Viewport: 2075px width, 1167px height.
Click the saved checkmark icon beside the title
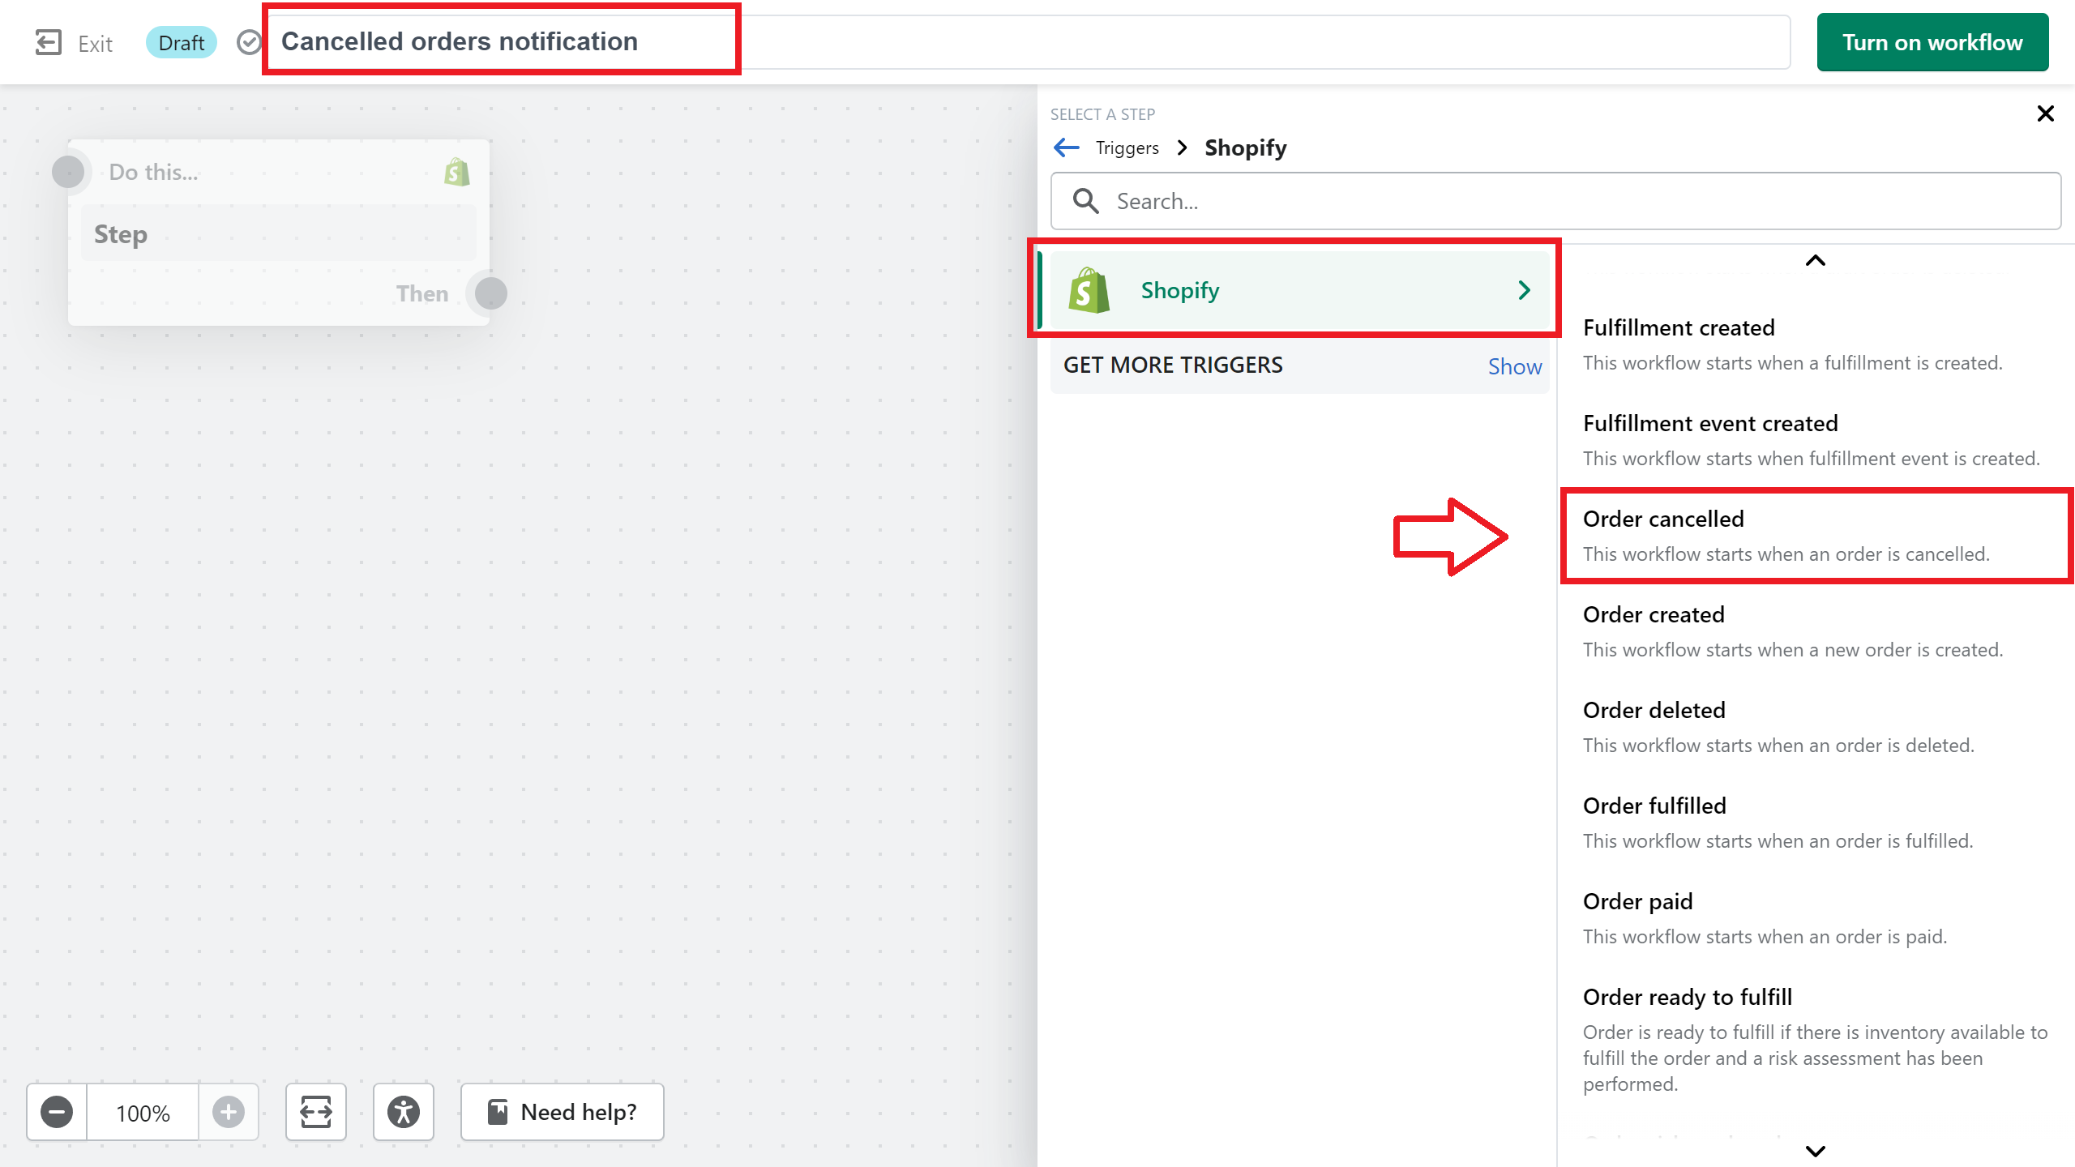point(249,42)
